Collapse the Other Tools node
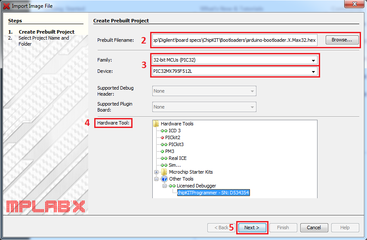This screenshot has height=240, width=367. point(156,179)
